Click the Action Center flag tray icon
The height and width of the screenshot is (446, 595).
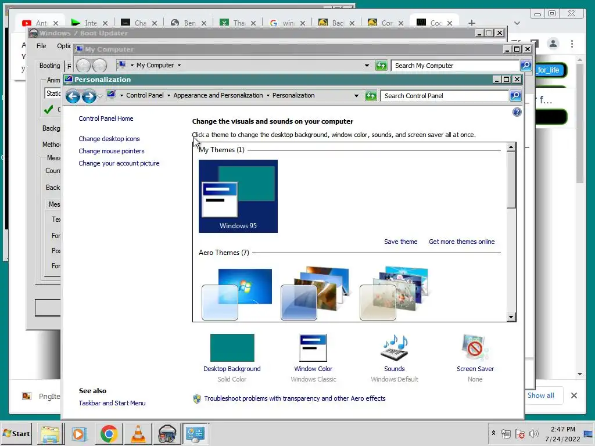click(x=520, y=433)
